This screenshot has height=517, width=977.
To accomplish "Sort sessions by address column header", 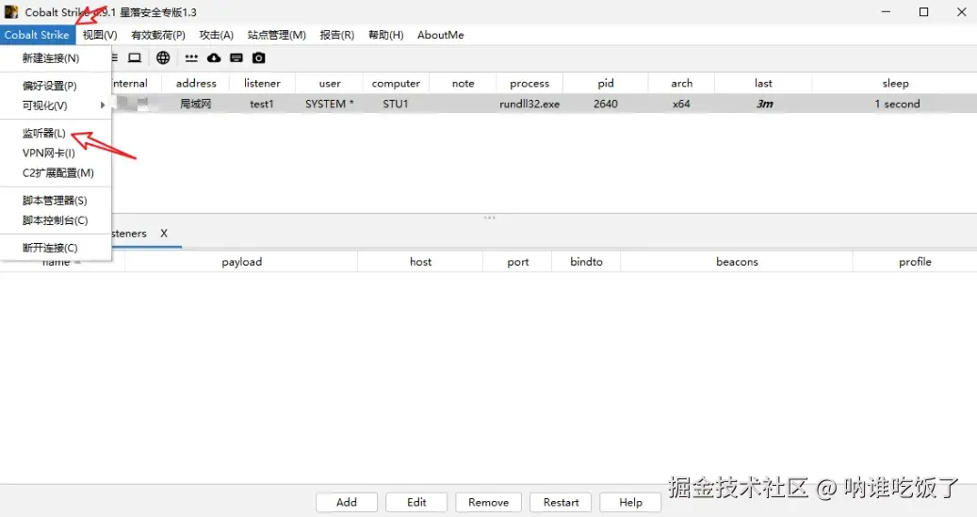I will coord(196,83).
